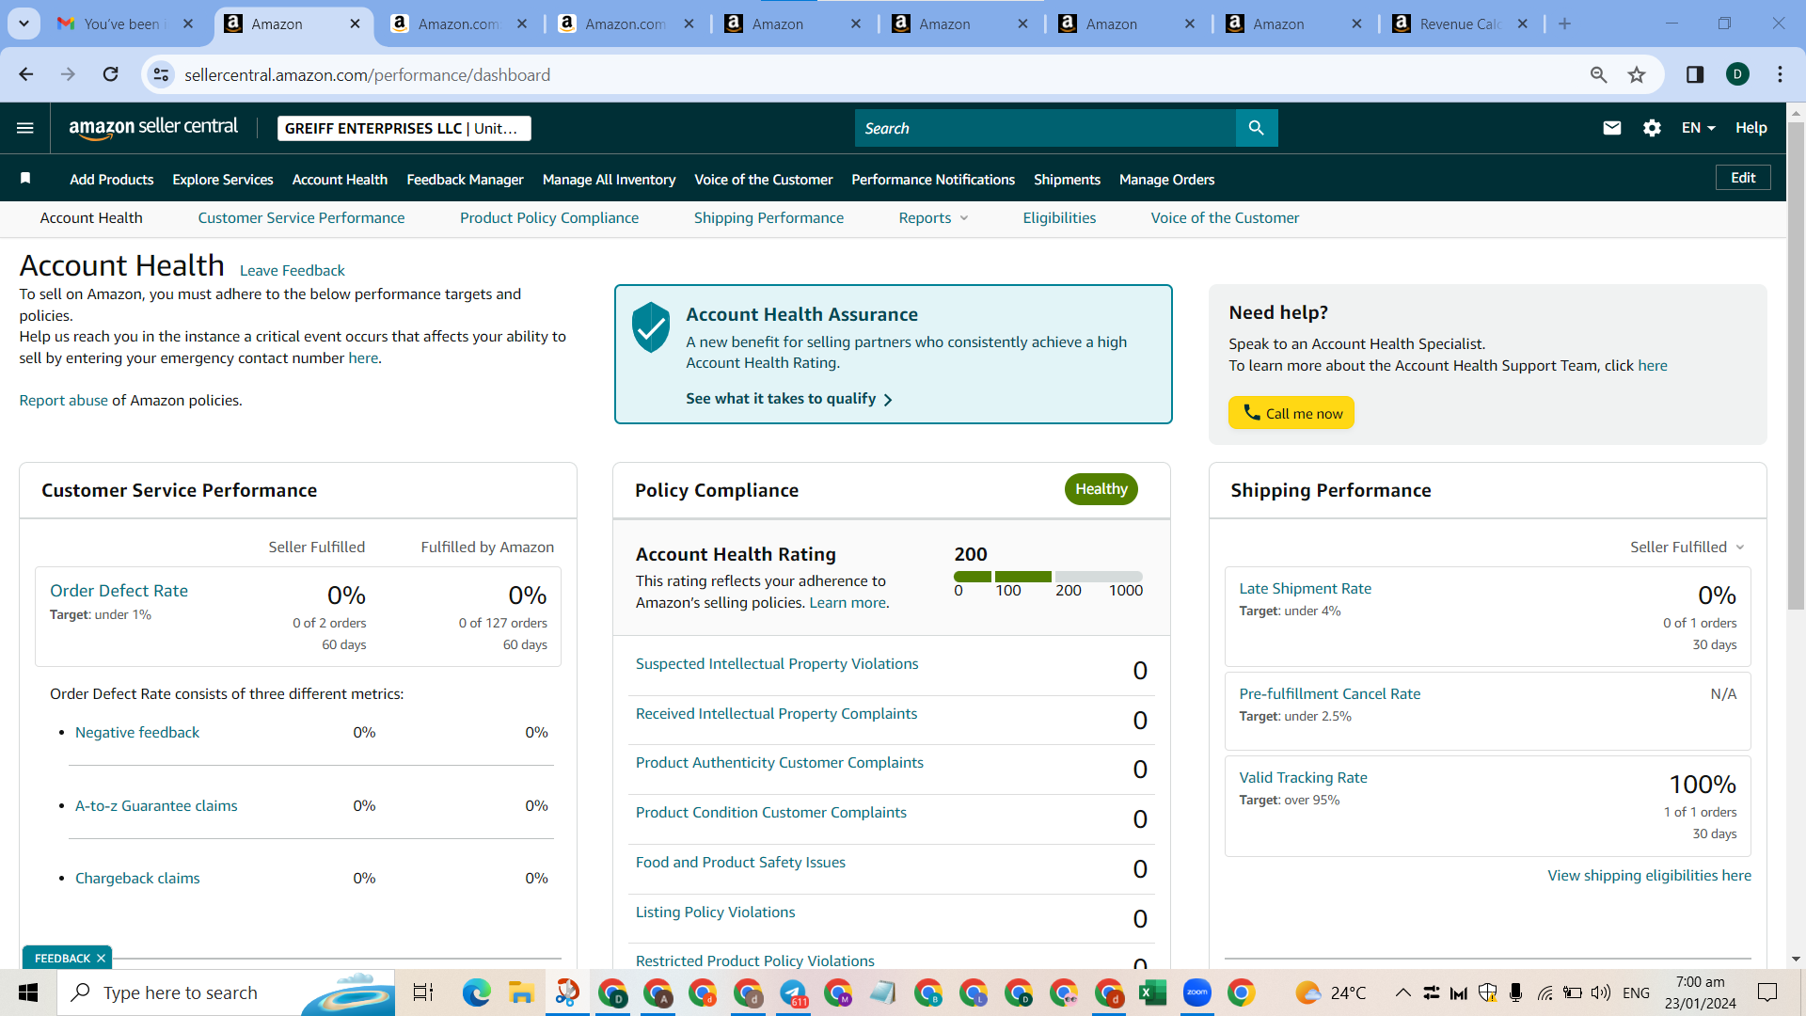Open Add Products in the menu bar
The height and width of the screenshot is (1016, 1806).
[111, 179]
